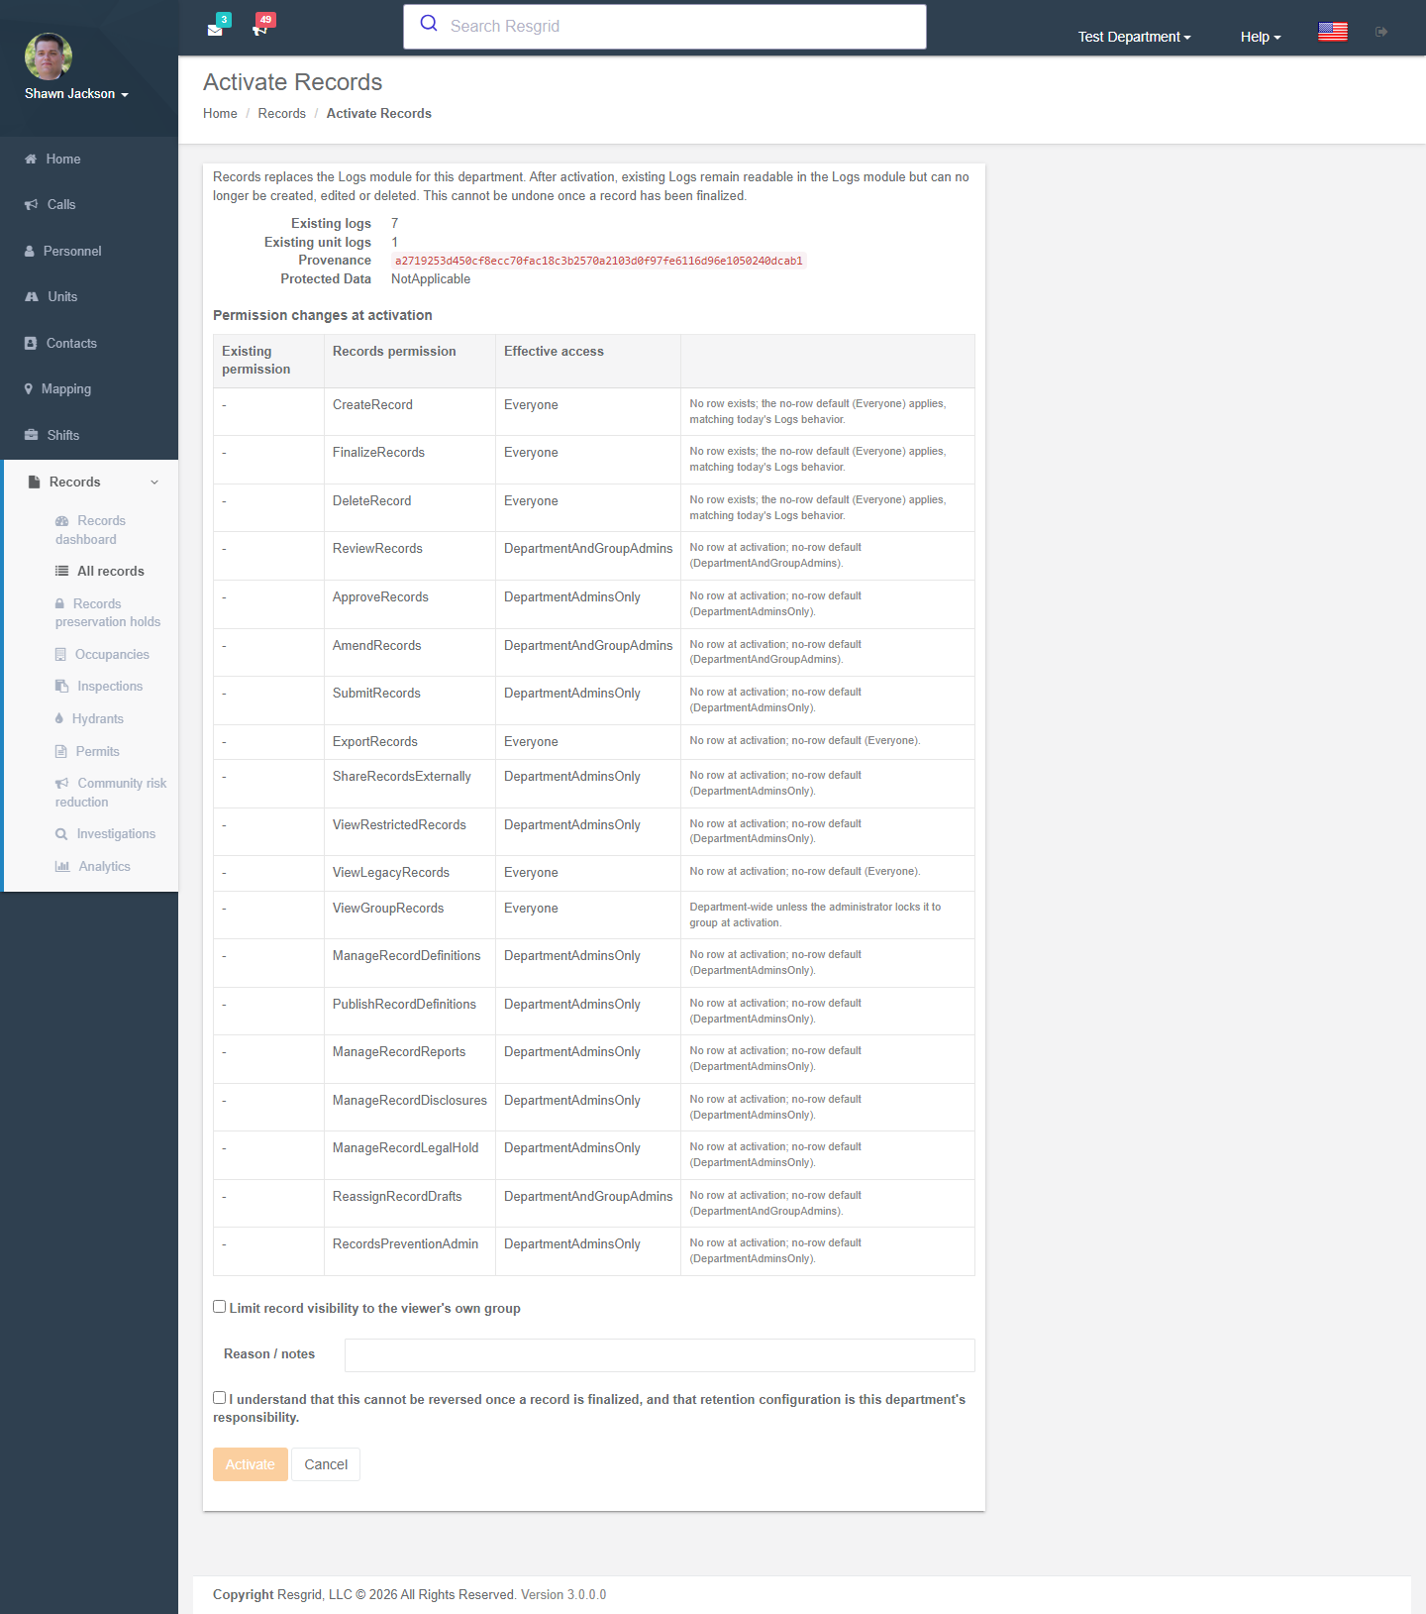Click the Mapping pin icon in sidebar
1426x1614 pixels.
[x=29, y=389]
